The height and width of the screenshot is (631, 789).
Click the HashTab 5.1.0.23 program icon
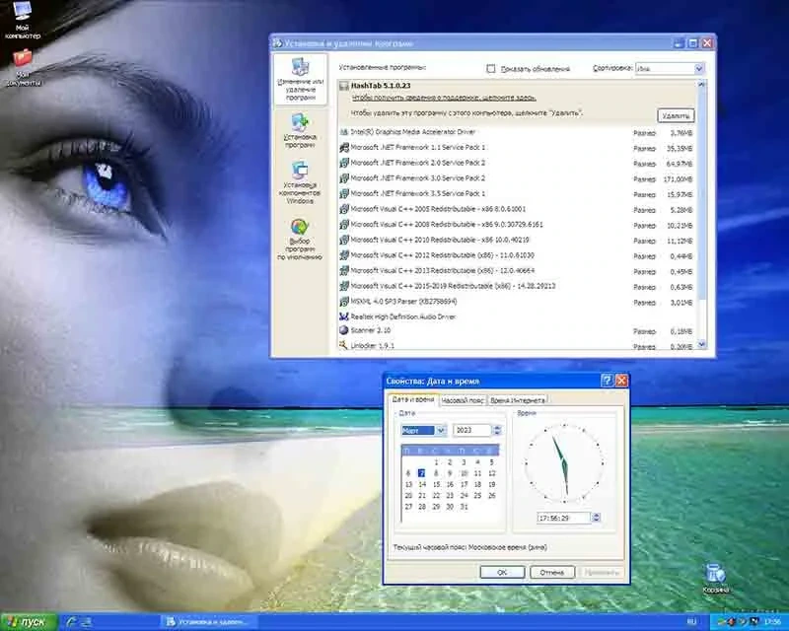pos(344,86)
